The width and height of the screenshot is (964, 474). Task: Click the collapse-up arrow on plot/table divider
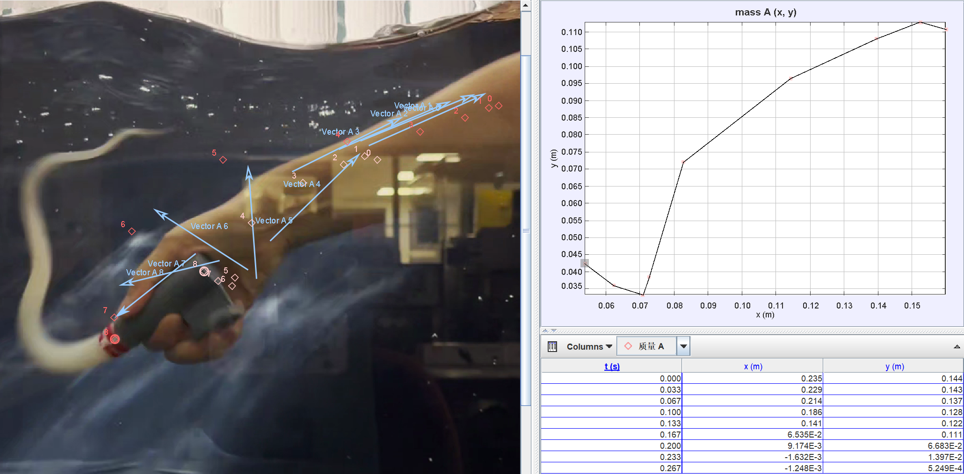click(x=545, y=330)
